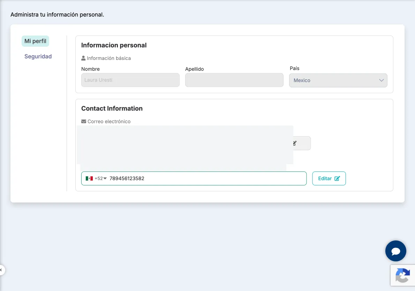Click the Informacion personal heading
415x291 pixels.
pos(114,45)
